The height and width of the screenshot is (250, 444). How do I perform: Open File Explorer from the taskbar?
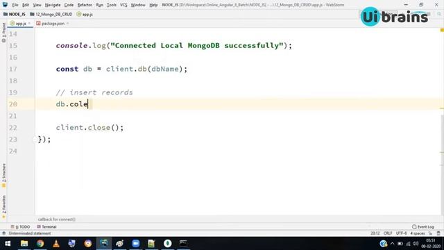click(24, 244)
